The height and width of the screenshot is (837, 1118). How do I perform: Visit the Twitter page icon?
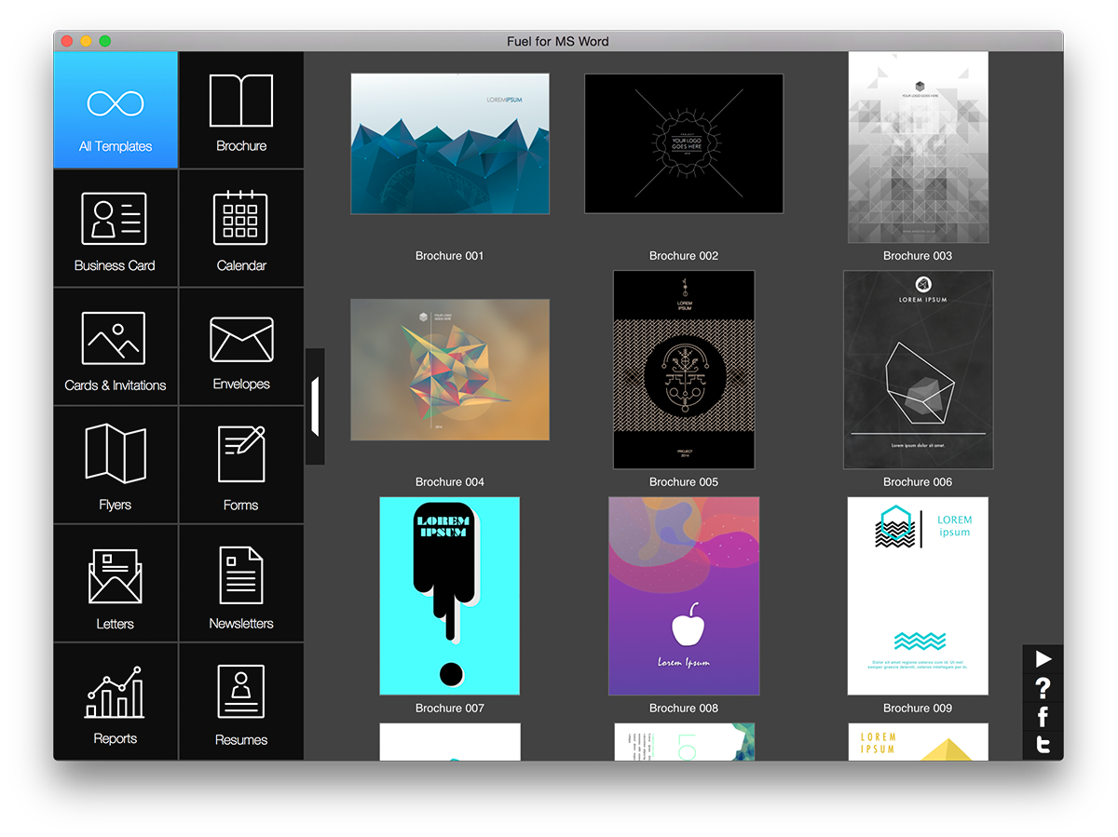[x=1043, y=746]
